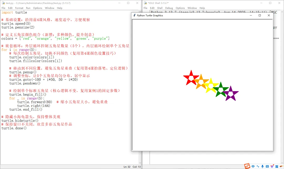Click the 'Col: 13' status bar entry
284x169 pixels.
(x=136, y=167)
